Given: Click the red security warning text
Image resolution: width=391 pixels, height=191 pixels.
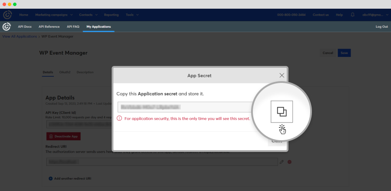Looking at the screenshot, I should pos(187,119).
